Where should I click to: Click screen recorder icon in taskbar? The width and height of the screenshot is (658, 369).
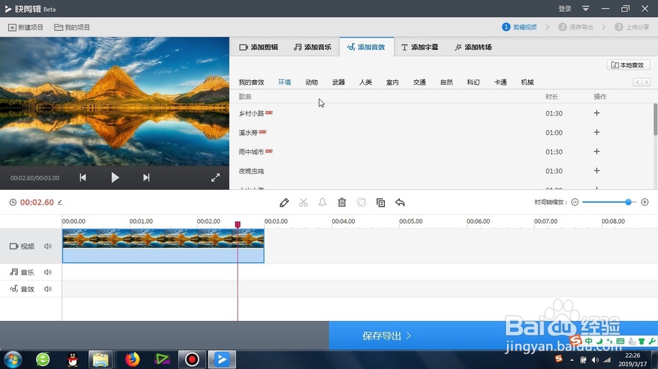coord(192,359)
